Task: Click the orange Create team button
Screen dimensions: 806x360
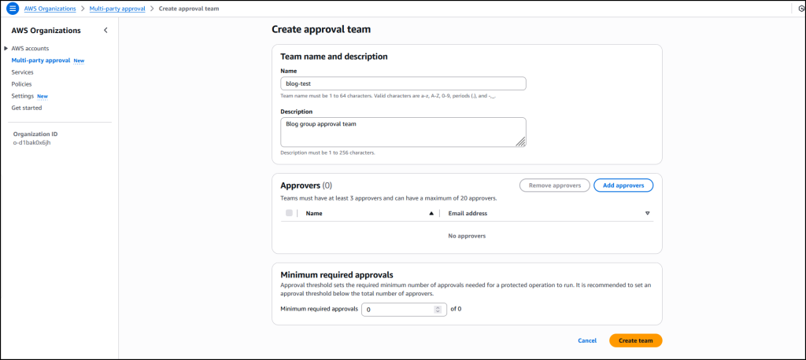Action: coord(635,340)
